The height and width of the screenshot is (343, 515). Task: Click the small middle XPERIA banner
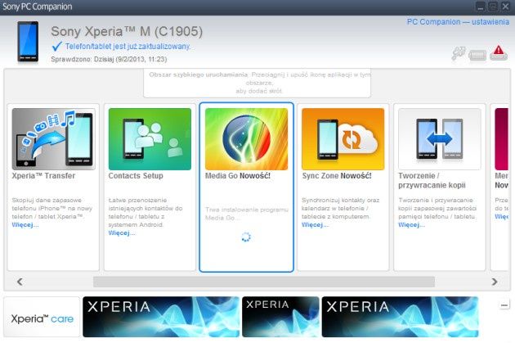[x=280, y=317]
